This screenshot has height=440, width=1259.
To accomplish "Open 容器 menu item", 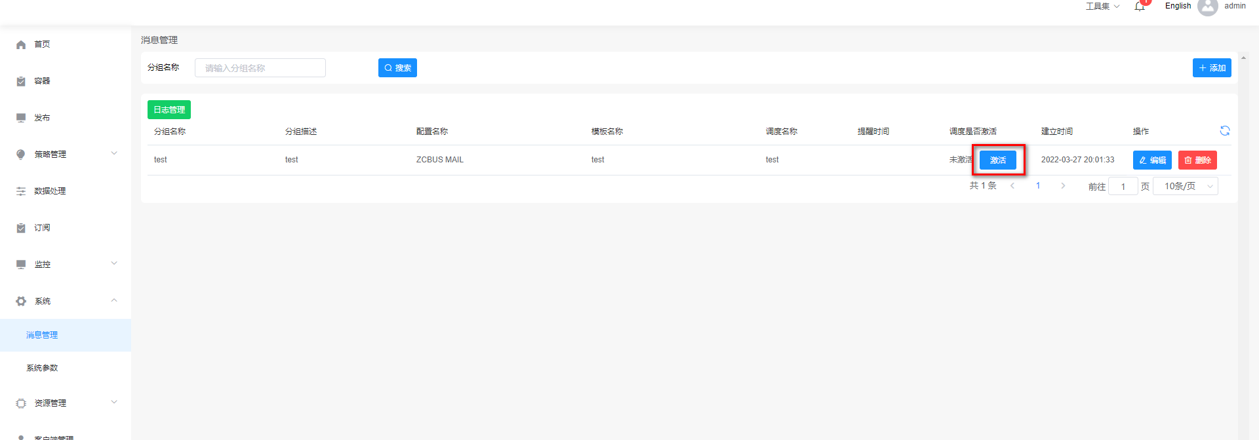I will (x=66, y=81).
